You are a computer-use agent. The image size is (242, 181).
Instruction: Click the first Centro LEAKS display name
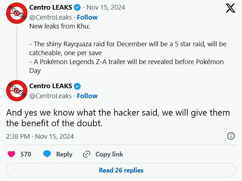[50, 7]
